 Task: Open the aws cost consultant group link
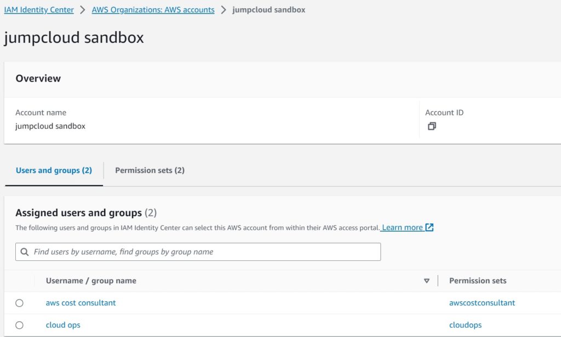[81, 303]
